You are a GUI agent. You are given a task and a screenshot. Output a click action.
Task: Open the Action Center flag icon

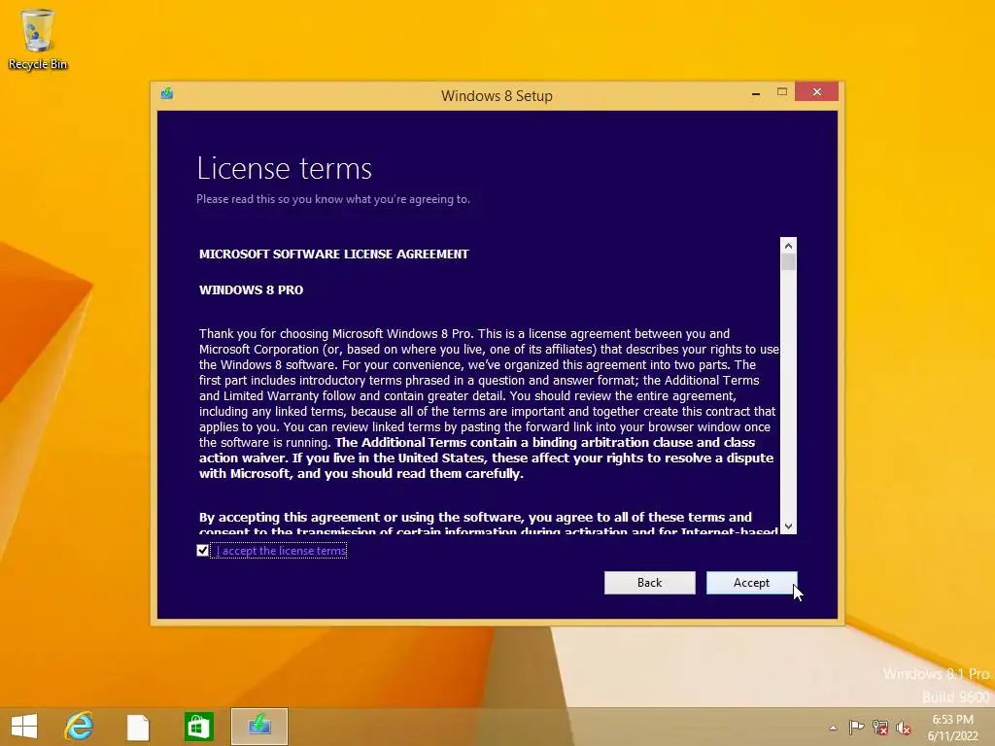[x=856, y=728]
